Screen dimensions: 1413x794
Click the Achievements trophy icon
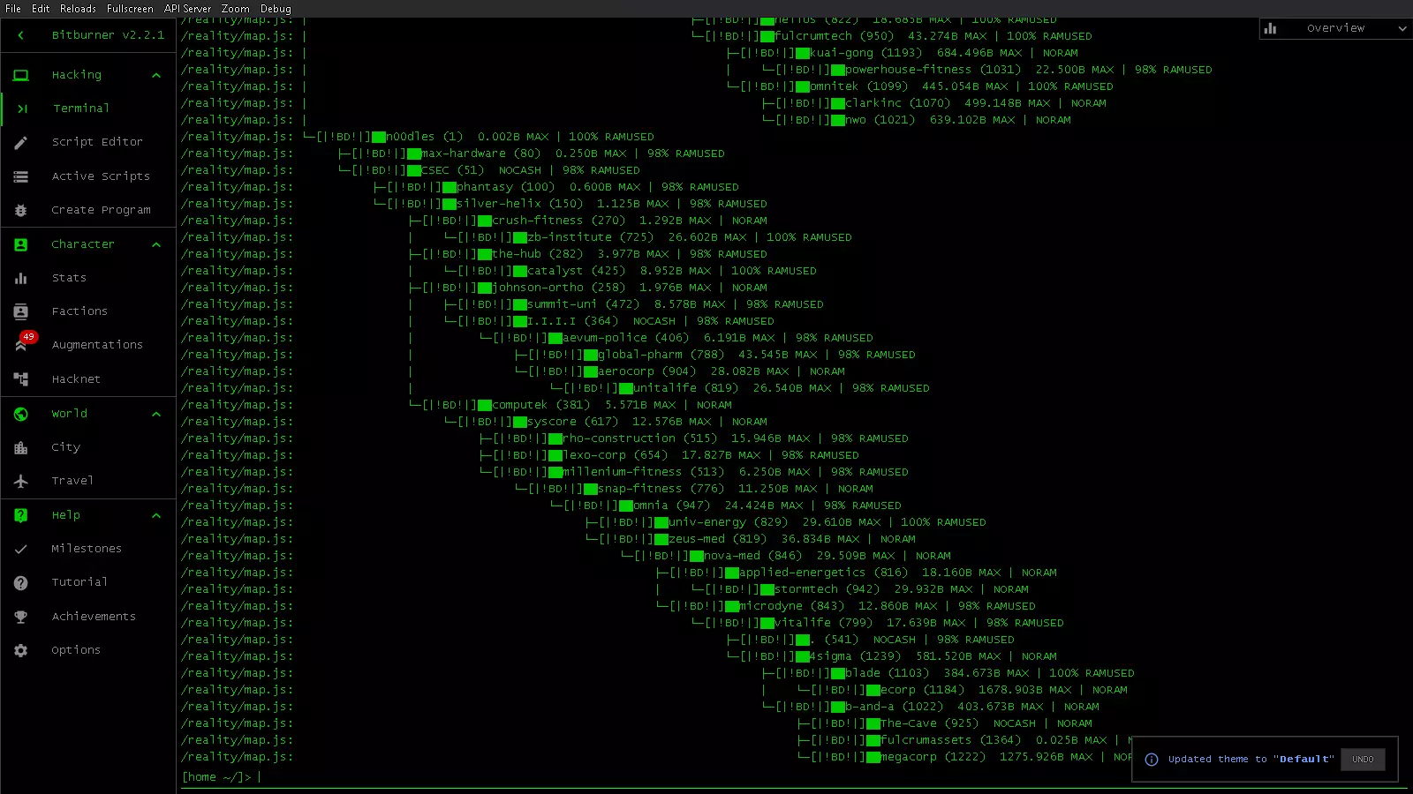point(21,617)
